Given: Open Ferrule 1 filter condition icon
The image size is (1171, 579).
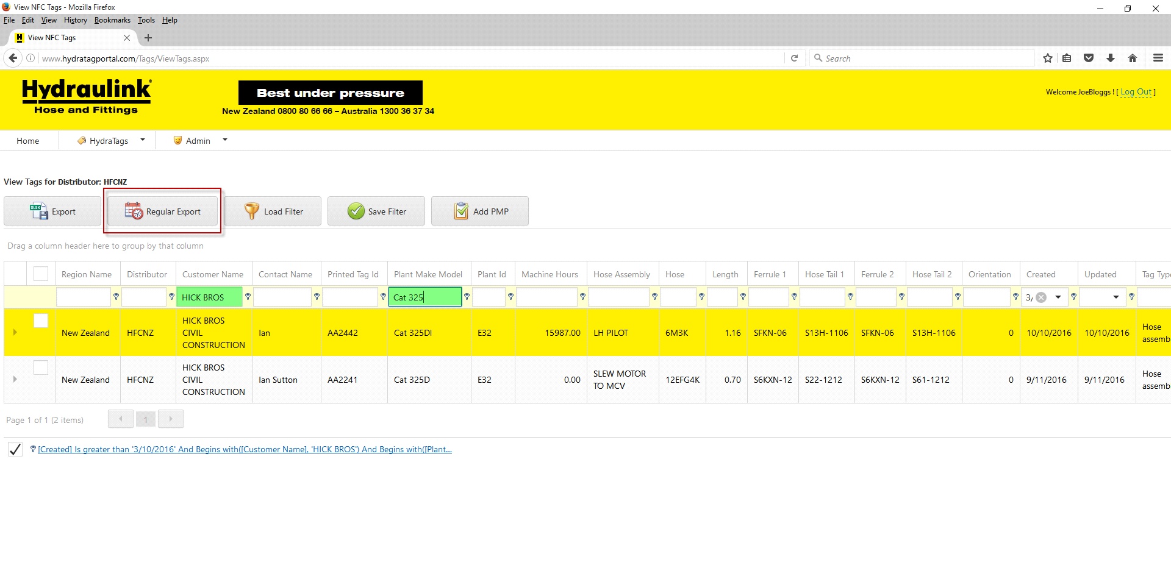Looking at the screenshot, I should tap(794, 297).
